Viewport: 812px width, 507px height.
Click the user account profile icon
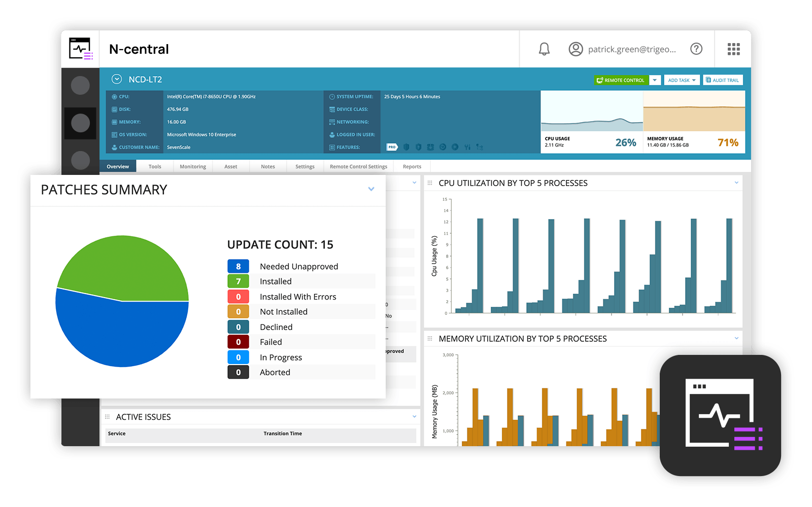pyautogui.click(x=576, y=49)
